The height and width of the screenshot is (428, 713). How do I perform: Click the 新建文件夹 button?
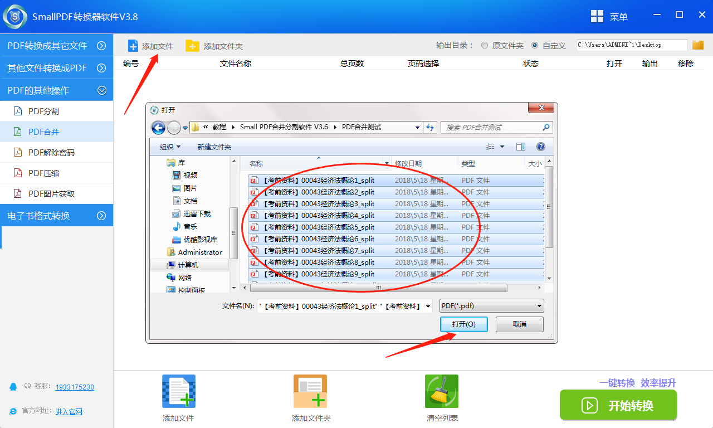[x=214, y=147]
